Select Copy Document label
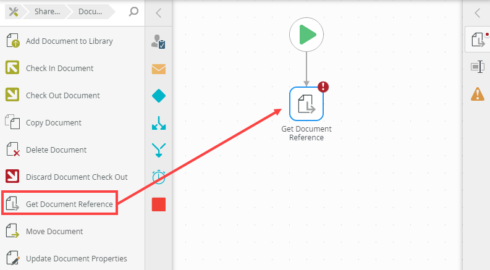The image size is (490, 270). [54, 123]
